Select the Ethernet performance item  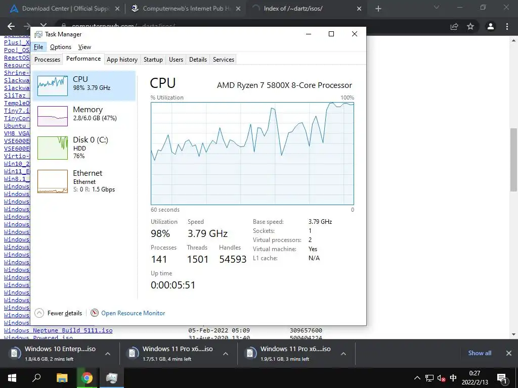[84, 181]
